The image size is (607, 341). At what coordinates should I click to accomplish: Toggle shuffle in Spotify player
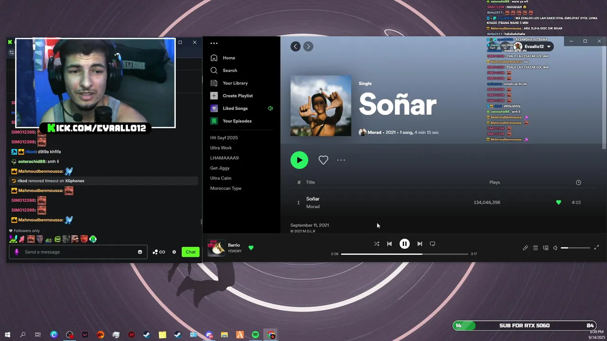pos(377,244)
